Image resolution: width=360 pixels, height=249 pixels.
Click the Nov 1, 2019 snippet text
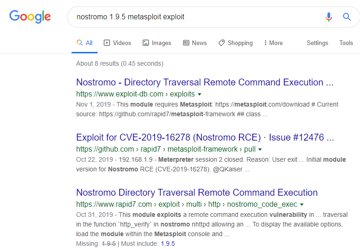207,109
